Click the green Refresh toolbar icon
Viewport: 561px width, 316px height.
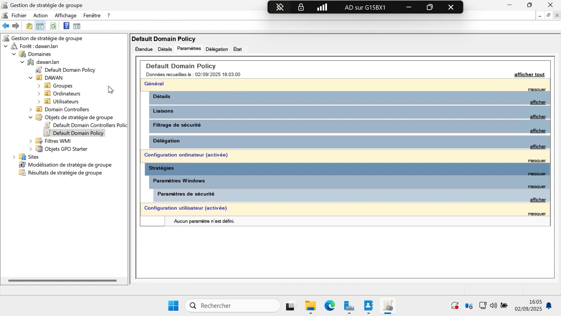pyautogui.click(x=53, y=26)
